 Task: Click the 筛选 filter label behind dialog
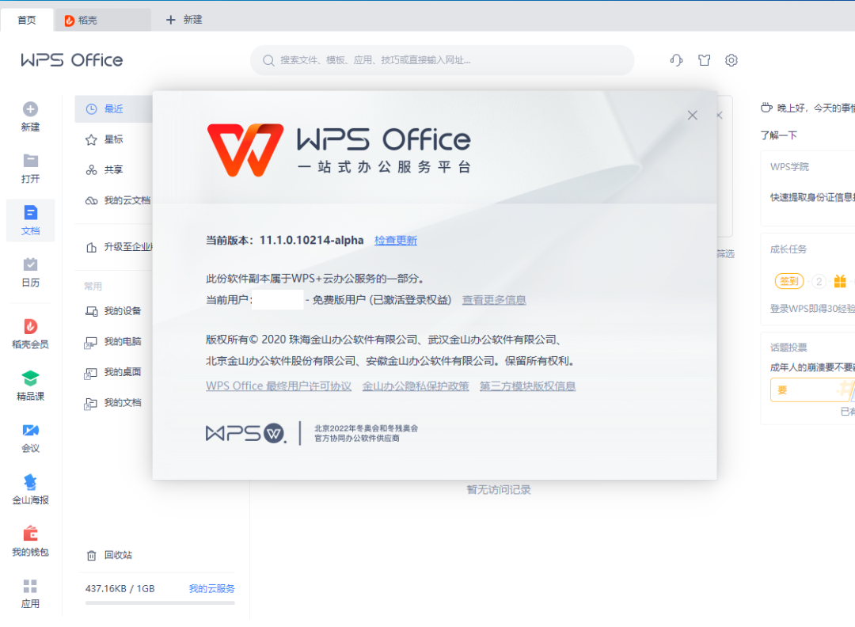point(726,253)
